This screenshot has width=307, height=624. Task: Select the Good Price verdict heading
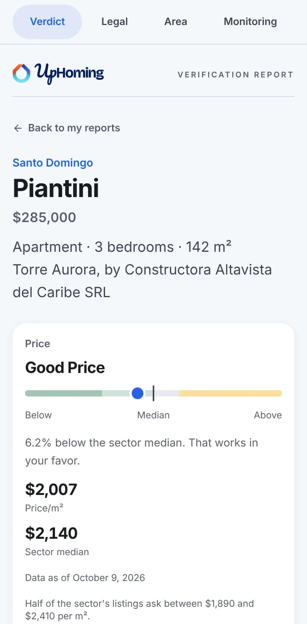coord(65,368)
